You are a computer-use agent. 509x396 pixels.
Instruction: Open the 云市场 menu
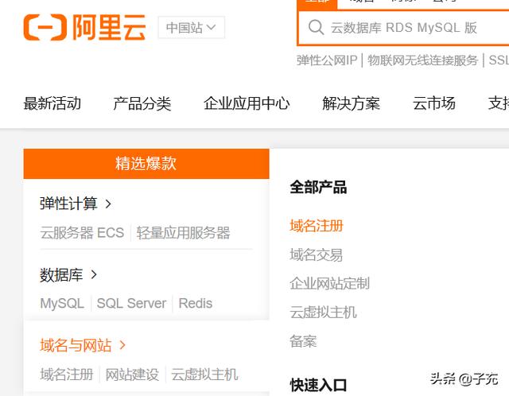click(x=434, y=103)
